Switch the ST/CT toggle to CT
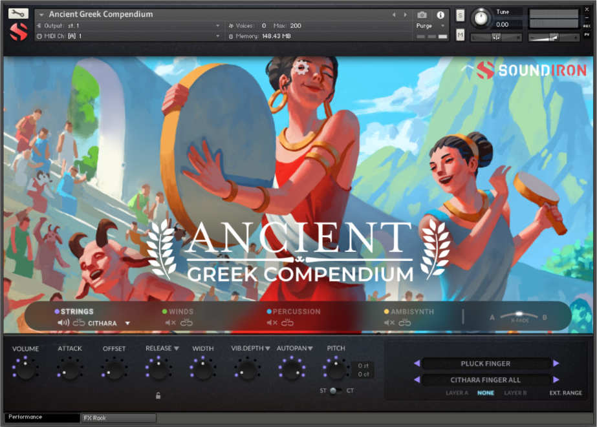Image resolution: width=597 pixels, height=427 pixels. click(341, 390)
